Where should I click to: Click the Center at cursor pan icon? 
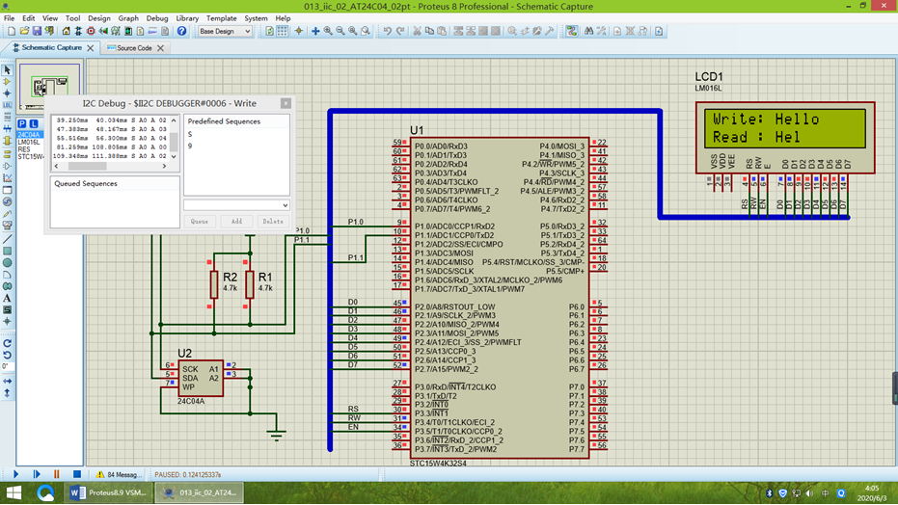tap(315, 32)
